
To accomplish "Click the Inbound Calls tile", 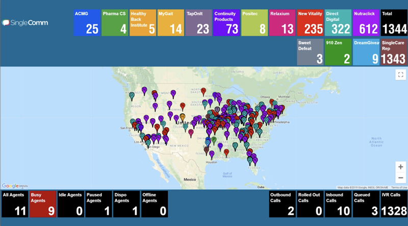I will (x=338, y=204).
